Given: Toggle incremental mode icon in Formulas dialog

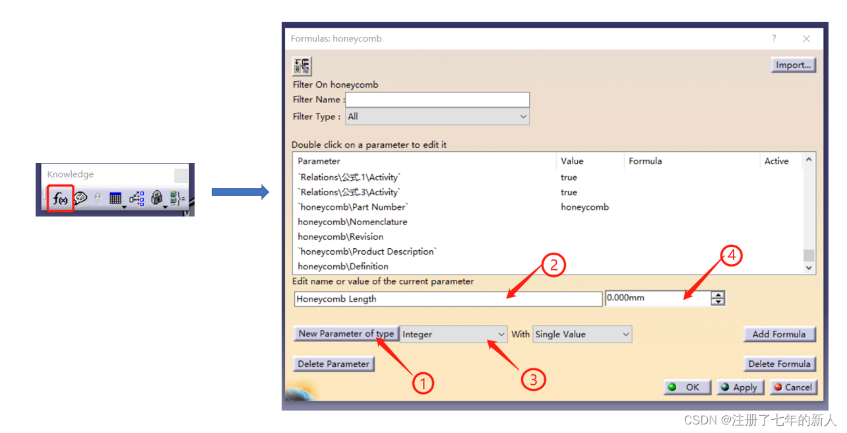Looking at the screenshot, I should 302,66.
